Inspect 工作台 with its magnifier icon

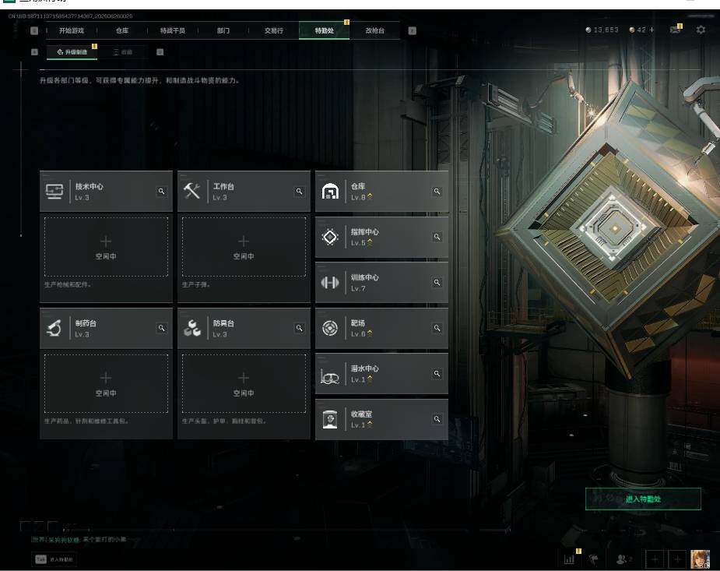pyautogui.click(x=299, y=191)
